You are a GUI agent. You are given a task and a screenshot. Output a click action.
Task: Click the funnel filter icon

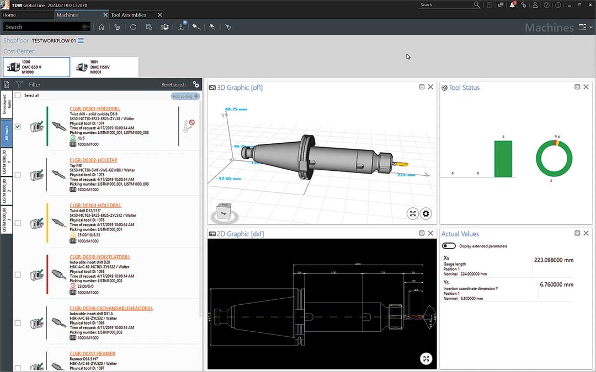(19, 84)
